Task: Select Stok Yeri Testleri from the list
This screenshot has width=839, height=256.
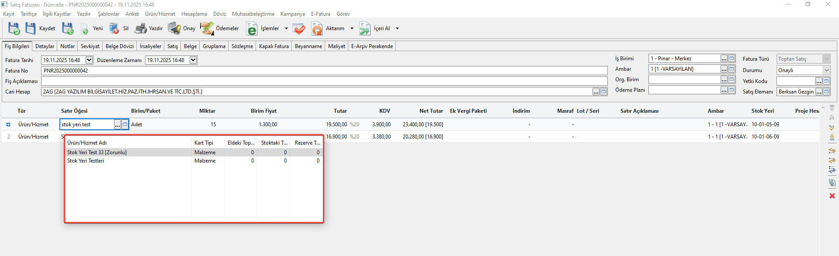Action: 86,161
